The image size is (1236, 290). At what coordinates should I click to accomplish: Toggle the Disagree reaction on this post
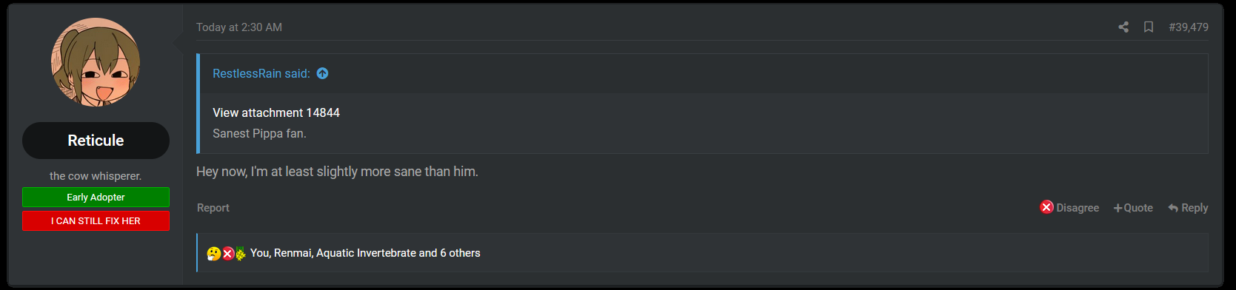coord(1069,208)
